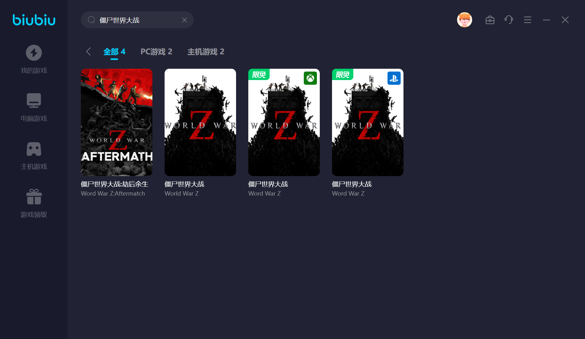Viewport: 585px width, 339px height.
Task: Click the 游戏领取 sidebar label
Action: (x=34, y=215)
